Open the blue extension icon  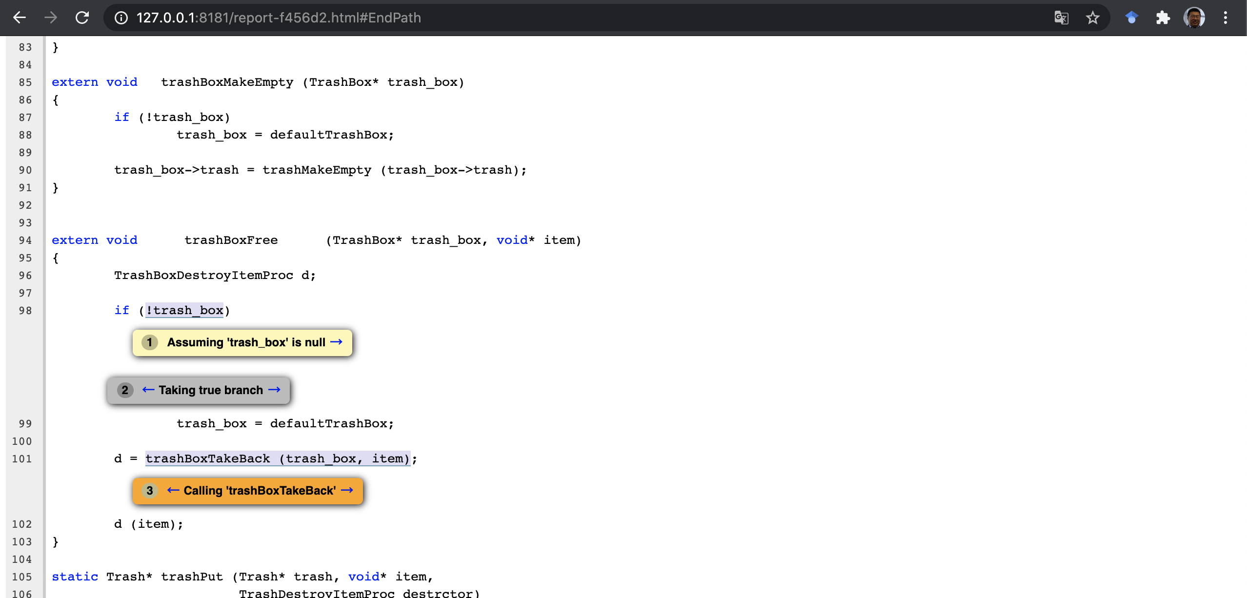click(1131, 18)
